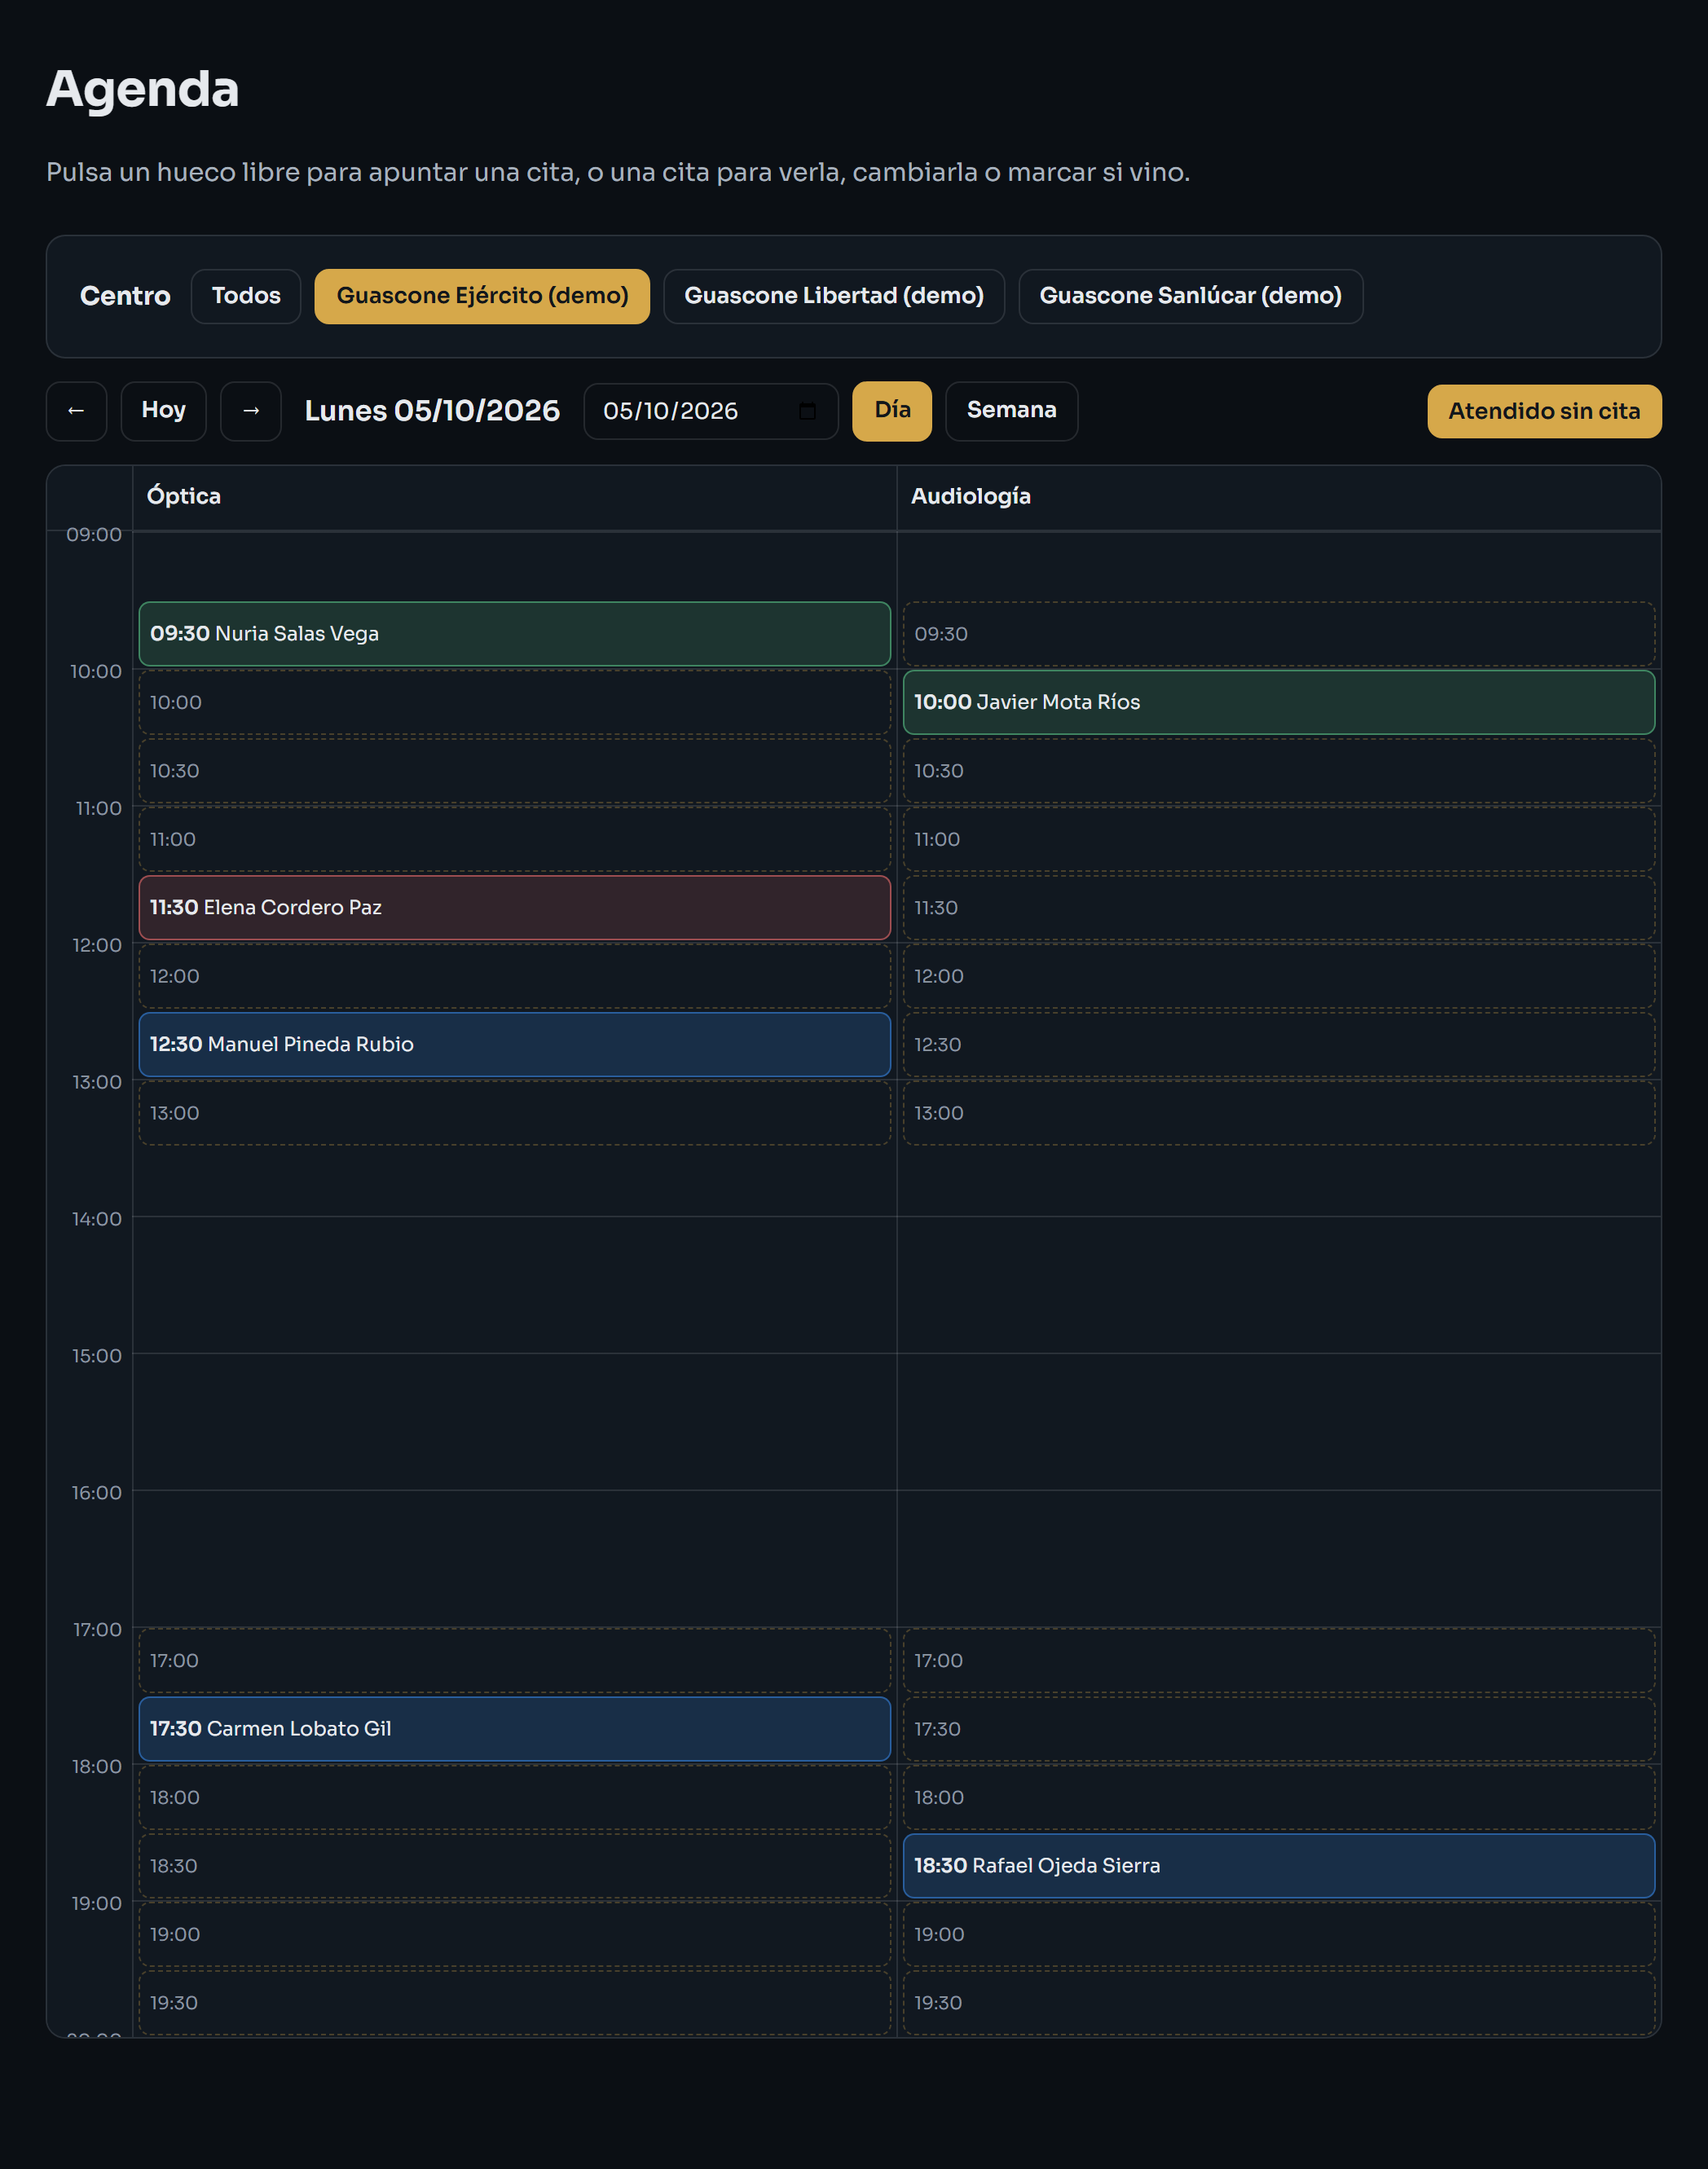Open the 12:30 Manuel Pineda Rubio appointment
This screenshot has width=1708, height=2169.
point(515,1045)
